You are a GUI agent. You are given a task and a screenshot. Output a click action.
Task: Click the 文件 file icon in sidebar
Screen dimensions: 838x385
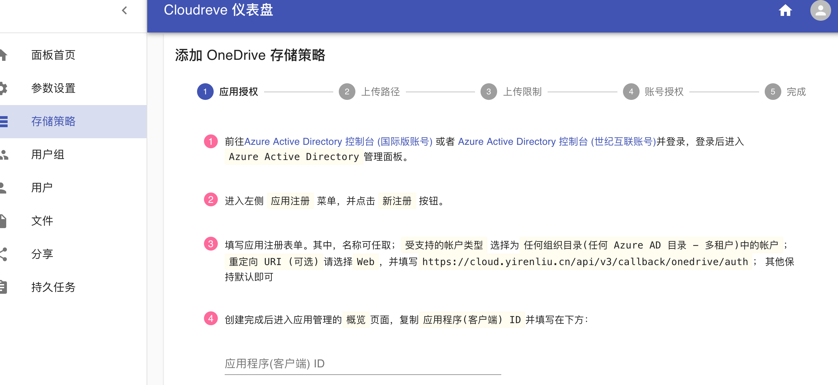point(3,221)
